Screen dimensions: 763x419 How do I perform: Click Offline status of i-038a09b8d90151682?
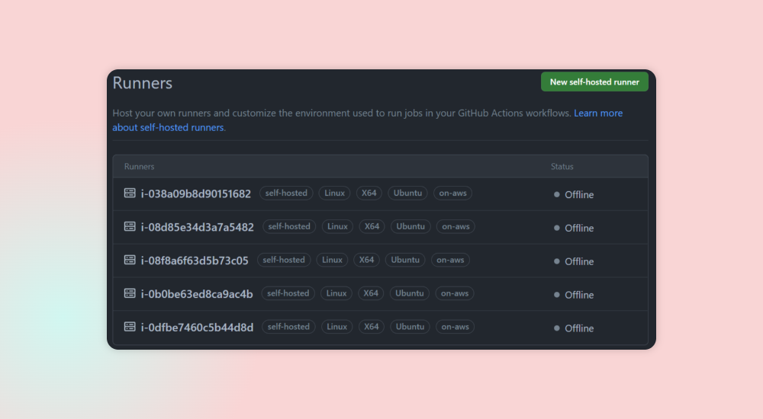coord(574,194)
